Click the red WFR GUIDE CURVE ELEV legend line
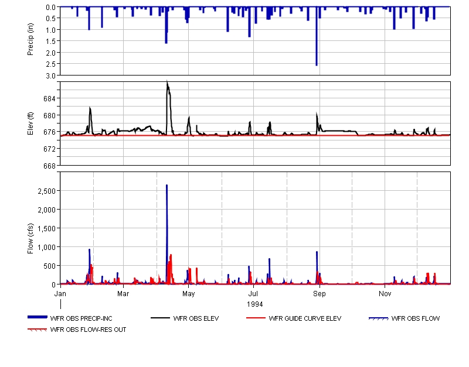Image resolution: width=469 pixels, height=367 pixels. click(256, 318)
